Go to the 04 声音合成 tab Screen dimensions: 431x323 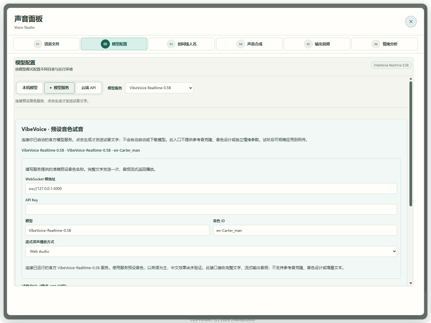pyautogui.click(x=249, y=44)
